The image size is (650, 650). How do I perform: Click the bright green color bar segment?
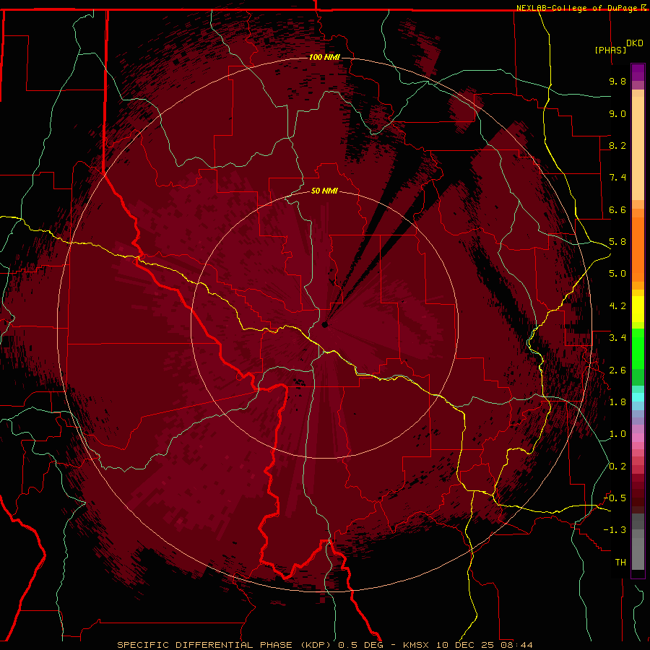(638, 348)
